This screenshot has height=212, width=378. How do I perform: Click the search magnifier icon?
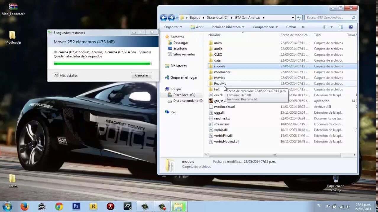(353, 18)
